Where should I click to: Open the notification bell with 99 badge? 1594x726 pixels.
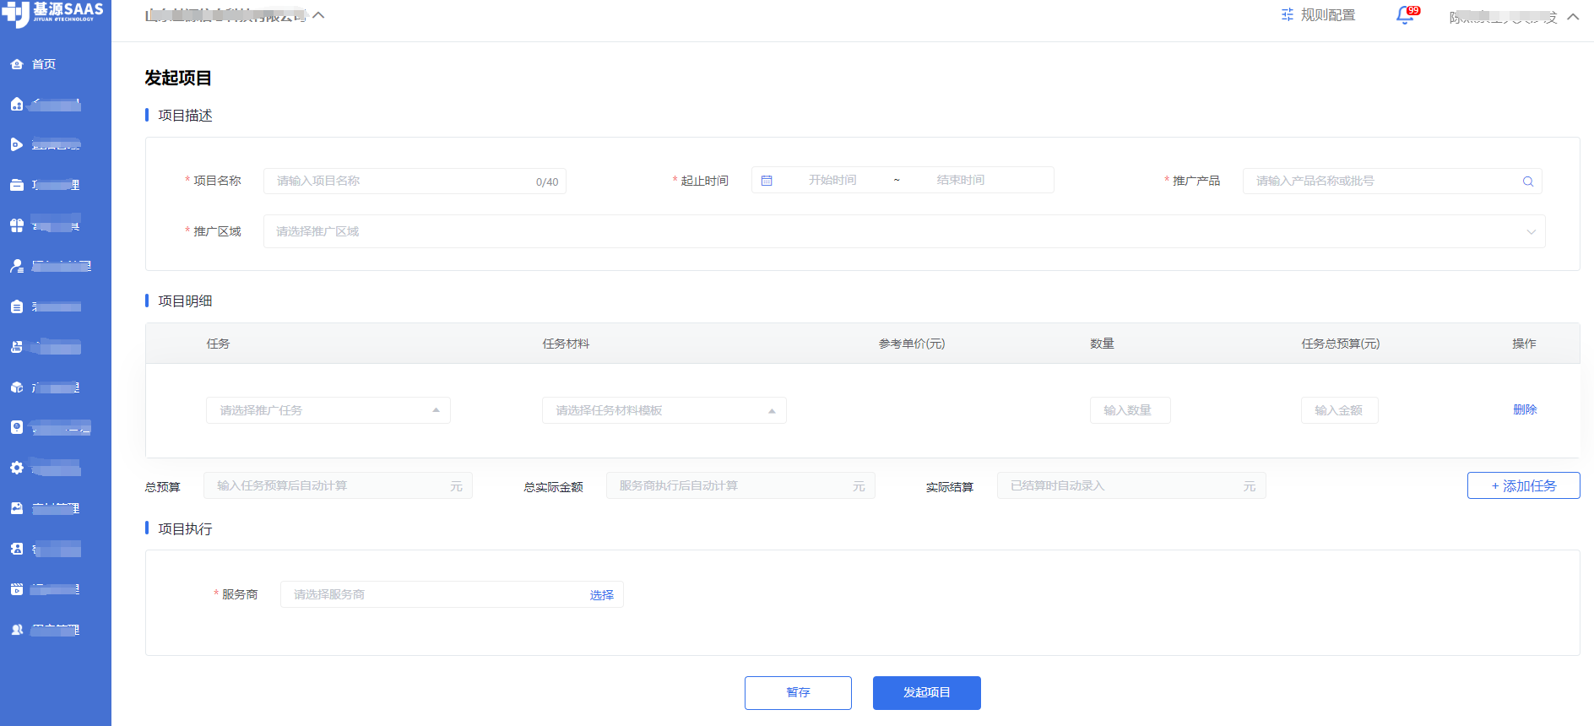coord(1406,15)
